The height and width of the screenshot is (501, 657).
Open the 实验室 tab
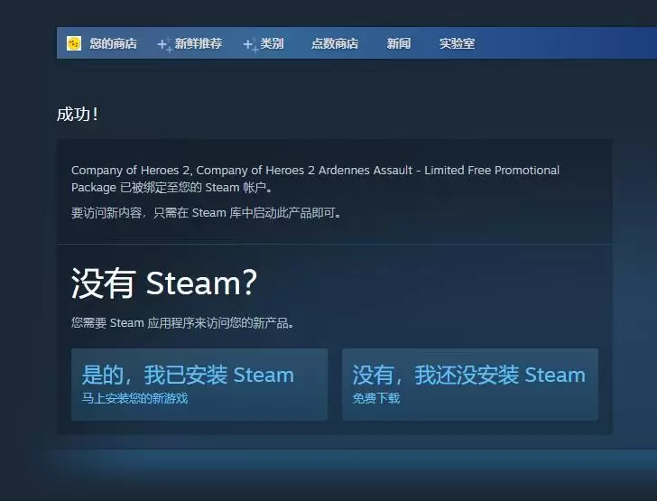[458, 43]
